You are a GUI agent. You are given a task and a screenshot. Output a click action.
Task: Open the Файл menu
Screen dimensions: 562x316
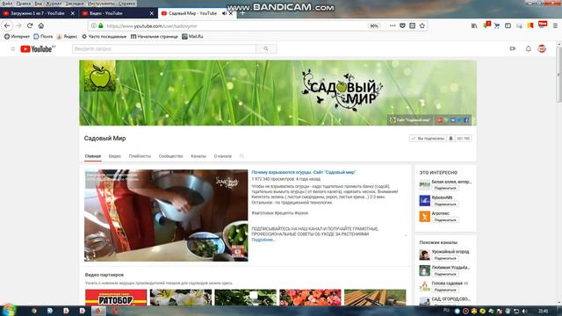click(7, 4)
